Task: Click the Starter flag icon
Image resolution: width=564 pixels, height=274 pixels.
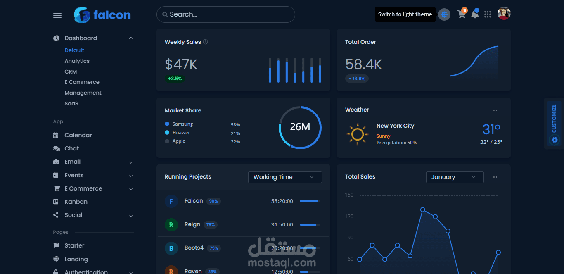Action: pyautogui.click(x=56, y=245)
